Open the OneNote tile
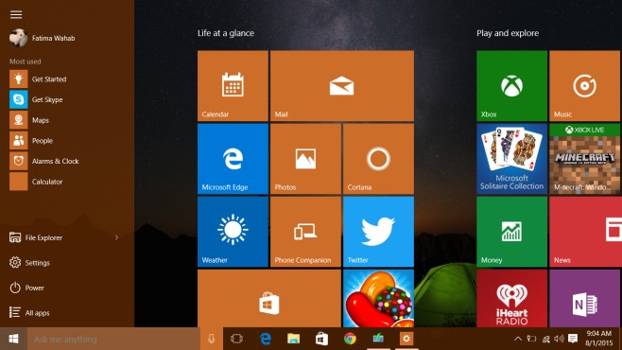 pos(585,298)
